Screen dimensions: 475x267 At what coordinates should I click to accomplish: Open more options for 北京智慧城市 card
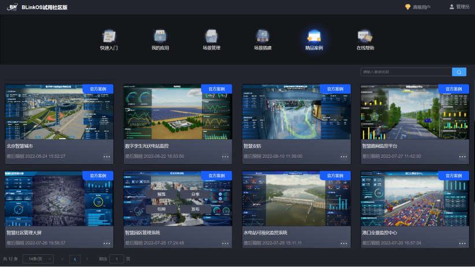pyautogui.click(x=106, y=157)
